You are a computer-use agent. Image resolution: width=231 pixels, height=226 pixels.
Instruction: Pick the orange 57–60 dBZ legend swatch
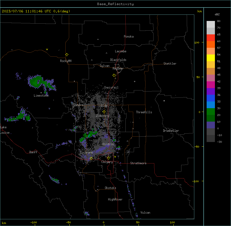point(211,45)
